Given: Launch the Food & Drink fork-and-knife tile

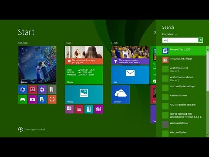Looking at the screenshot, I should [89, 109].
